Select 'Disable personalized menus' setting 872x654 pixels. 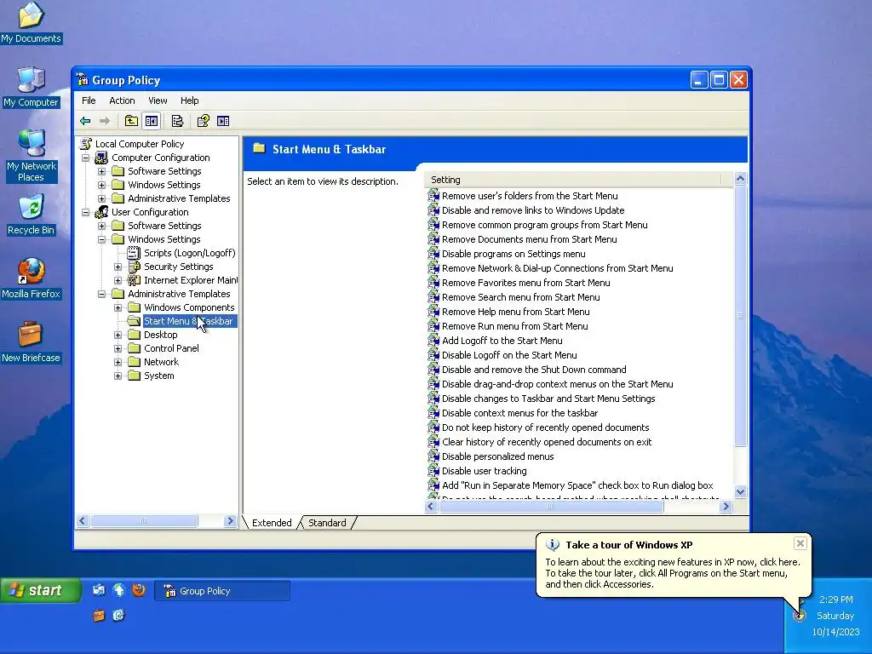tap(497, 456)
